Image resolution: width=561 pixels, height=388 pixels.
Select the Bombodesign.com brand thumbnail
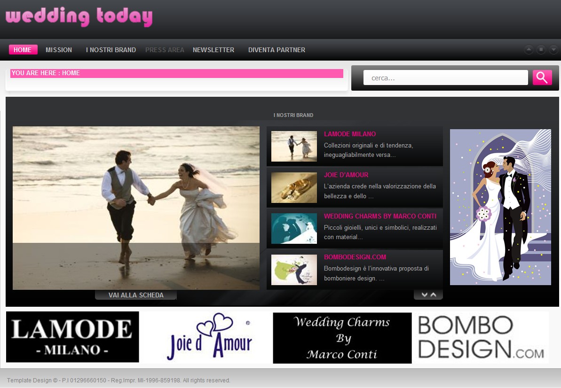point(294,270)
